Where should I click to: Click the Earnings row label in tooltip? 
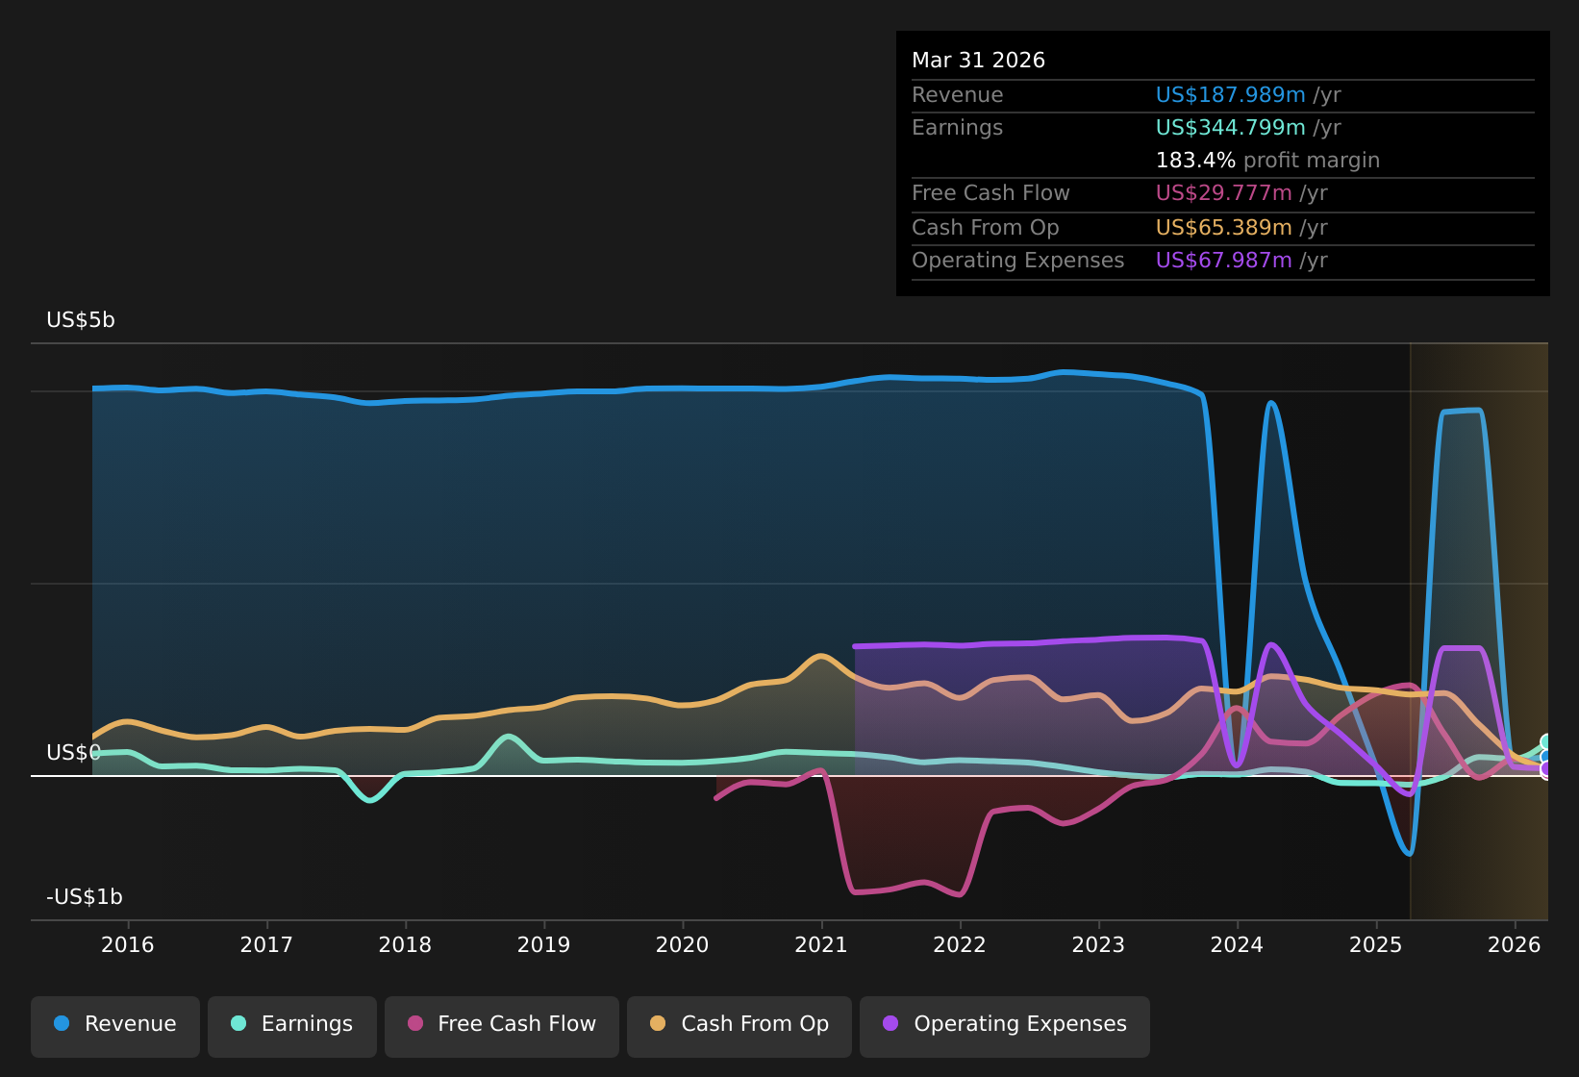(x=957, y=128)
